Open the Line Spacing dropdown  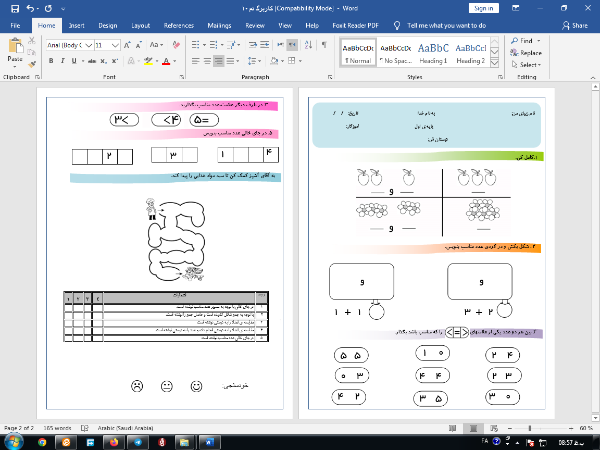pyautogui.click(x=254, y=61)
